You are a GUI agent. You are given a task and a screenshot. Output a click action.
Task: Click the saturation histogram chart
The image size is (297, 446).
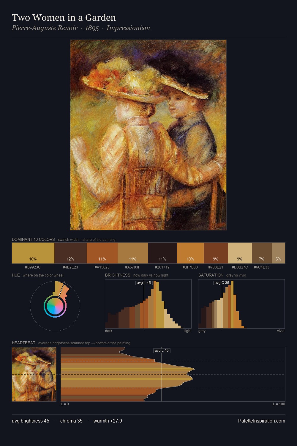(241, 304)
